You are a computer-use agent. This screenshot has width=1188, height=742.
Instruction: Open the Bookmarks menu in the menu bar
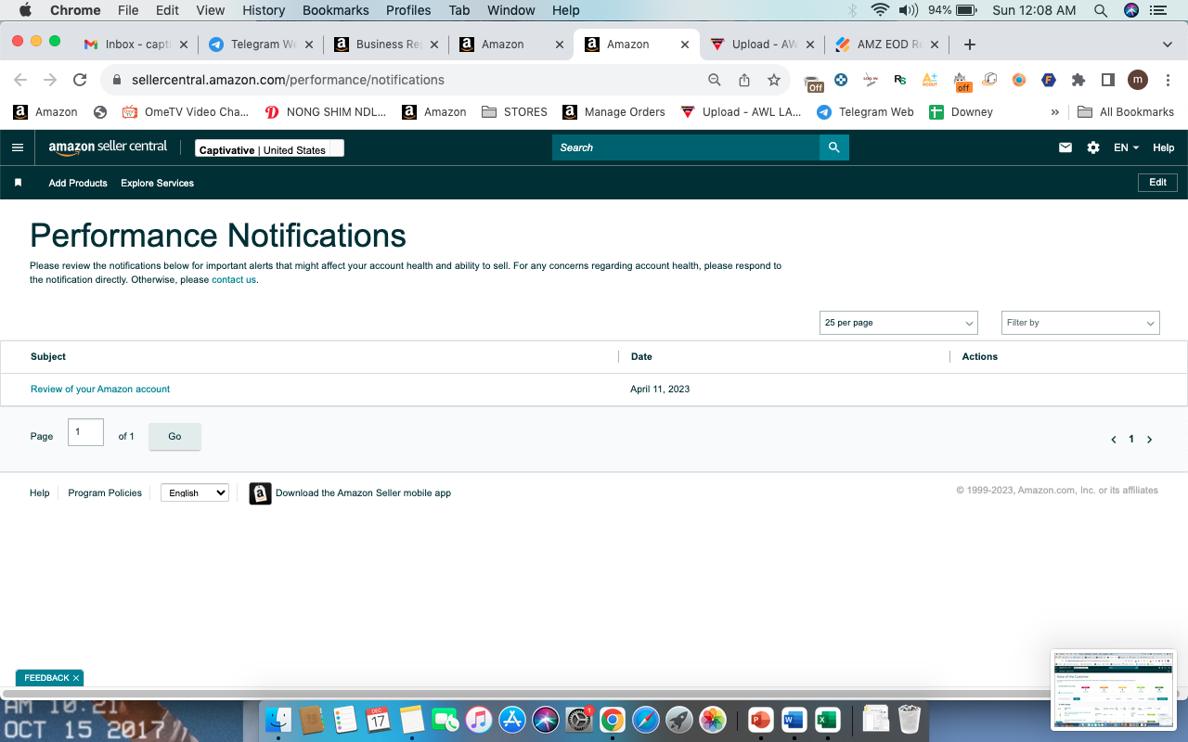[x=336, y=10]
